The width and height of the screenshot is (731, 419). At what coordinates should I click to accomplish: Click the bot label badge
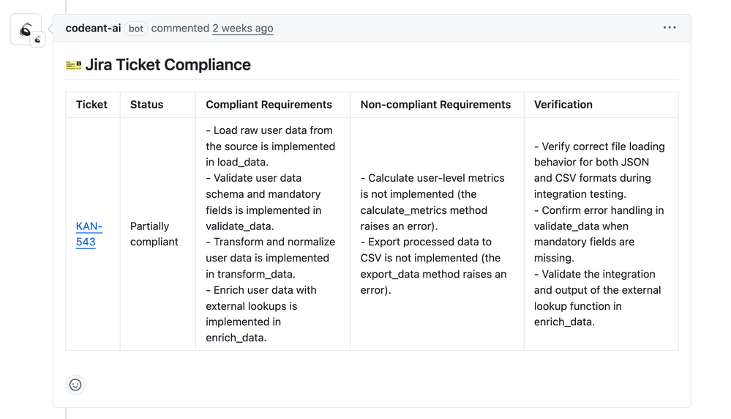click(x=136, y=29)
